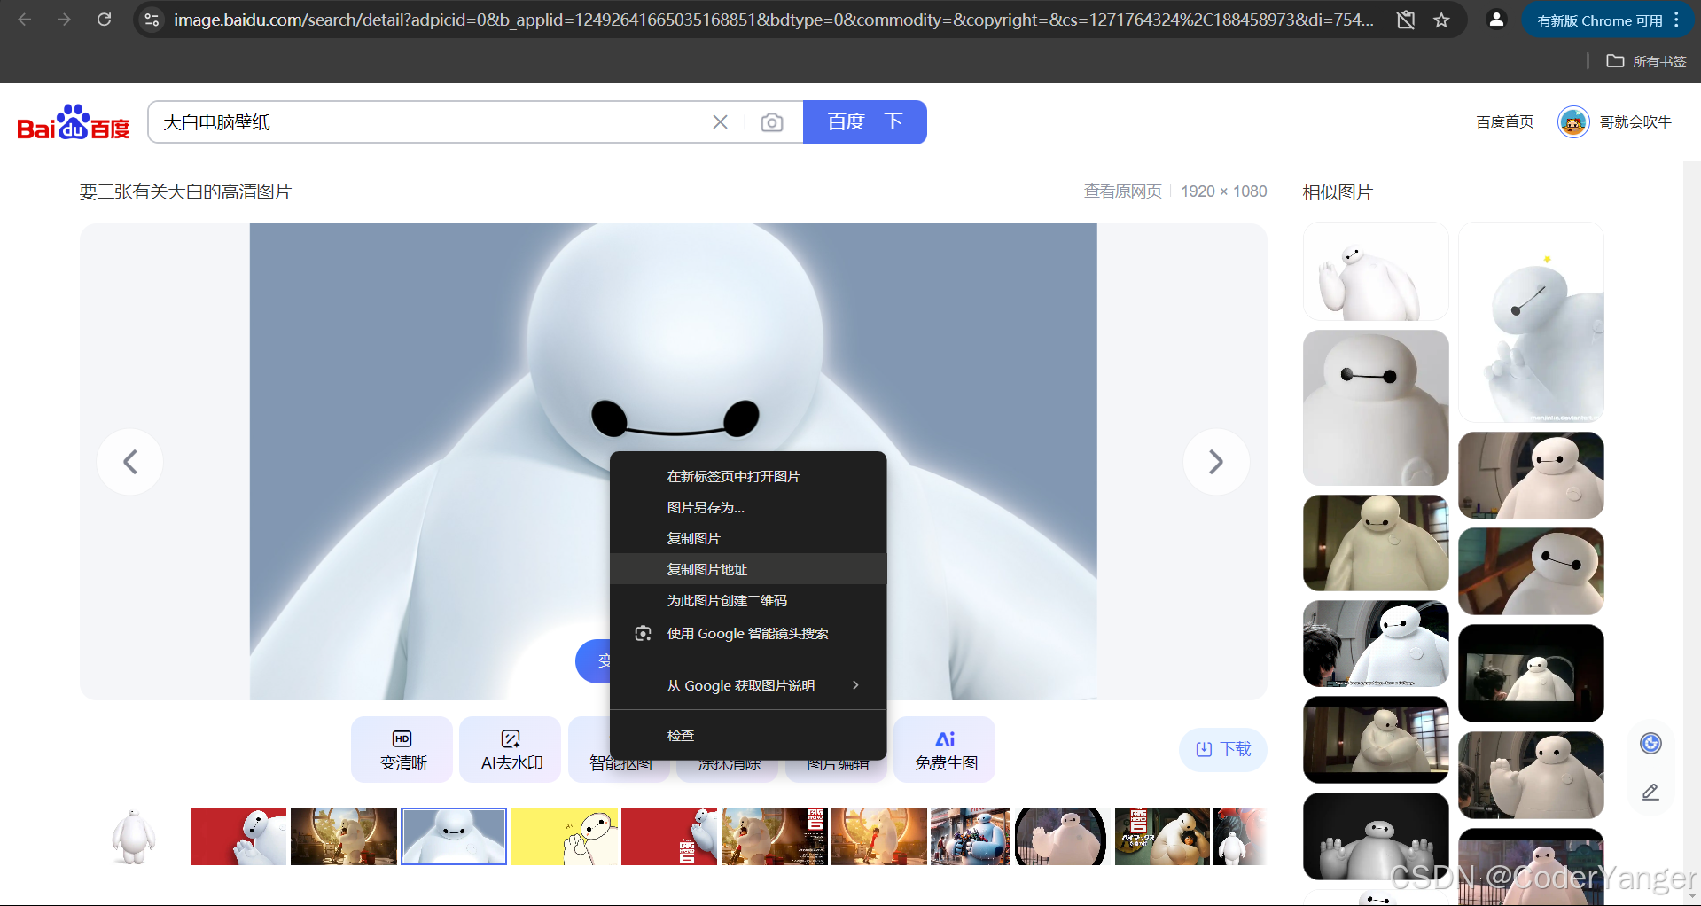1701x906 pixels.
Task: Select standing Baymax thumbnail in bottom strip
Action: point(133,836)
